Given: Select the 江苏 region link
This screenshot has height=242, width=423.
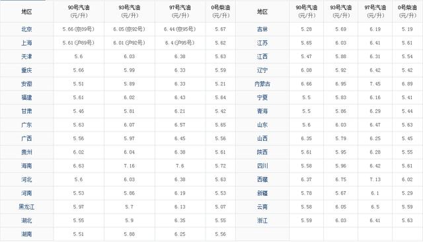Looking at the screenshot, I should [x=262, y=43].
